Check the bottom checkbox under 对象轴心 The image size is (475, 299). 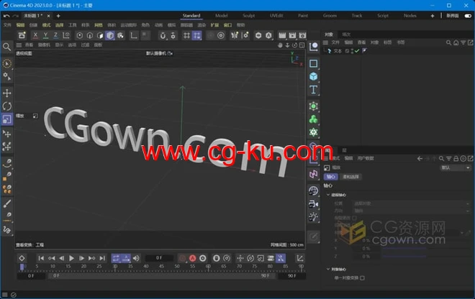pos(362,278)
